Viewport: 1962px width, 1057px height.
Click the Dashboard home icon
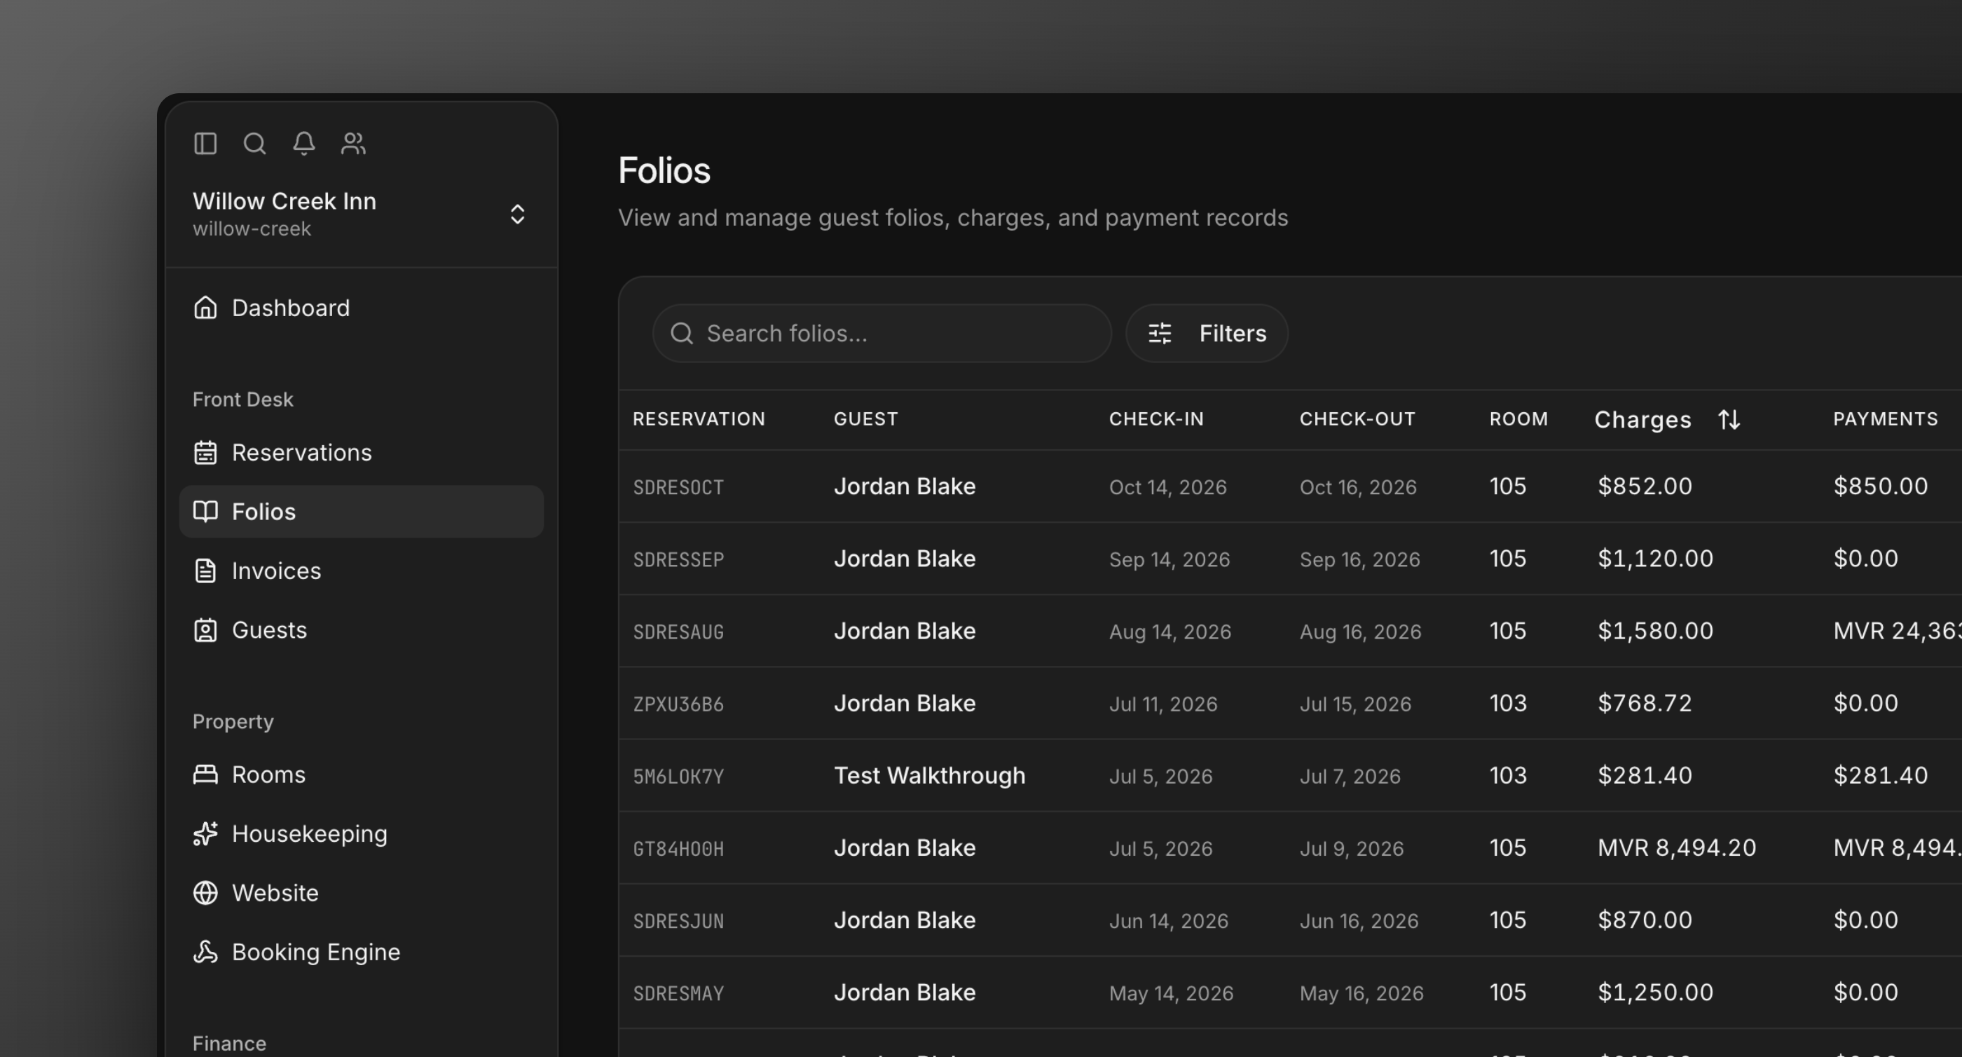pos(205,307)
